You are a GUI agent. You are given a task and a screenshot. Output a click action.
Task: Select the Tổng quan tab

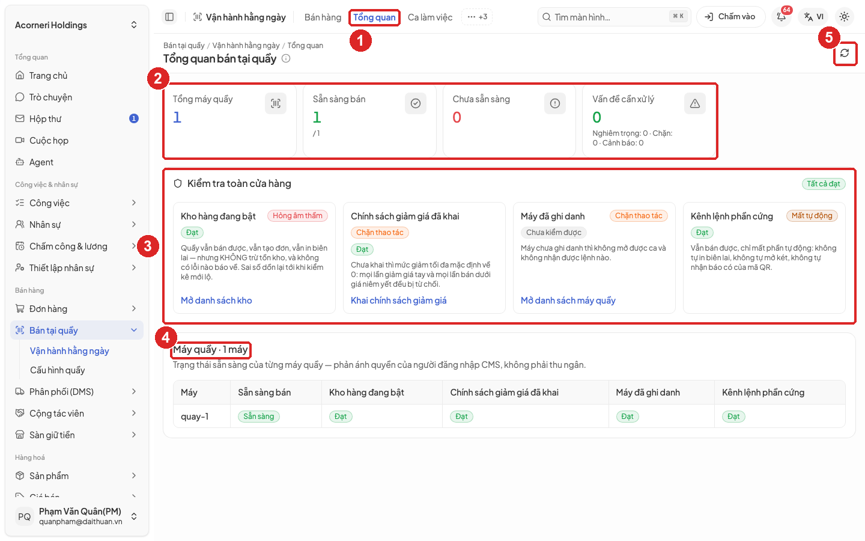click(374, 17)
